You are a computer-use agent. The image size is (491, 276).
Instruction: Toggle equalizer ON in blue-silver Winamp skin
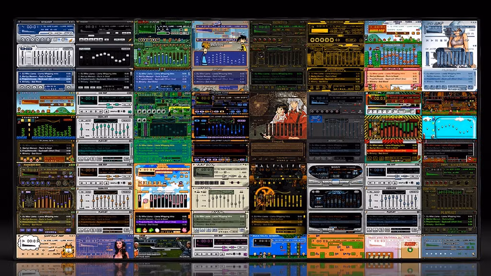point(23,48)
